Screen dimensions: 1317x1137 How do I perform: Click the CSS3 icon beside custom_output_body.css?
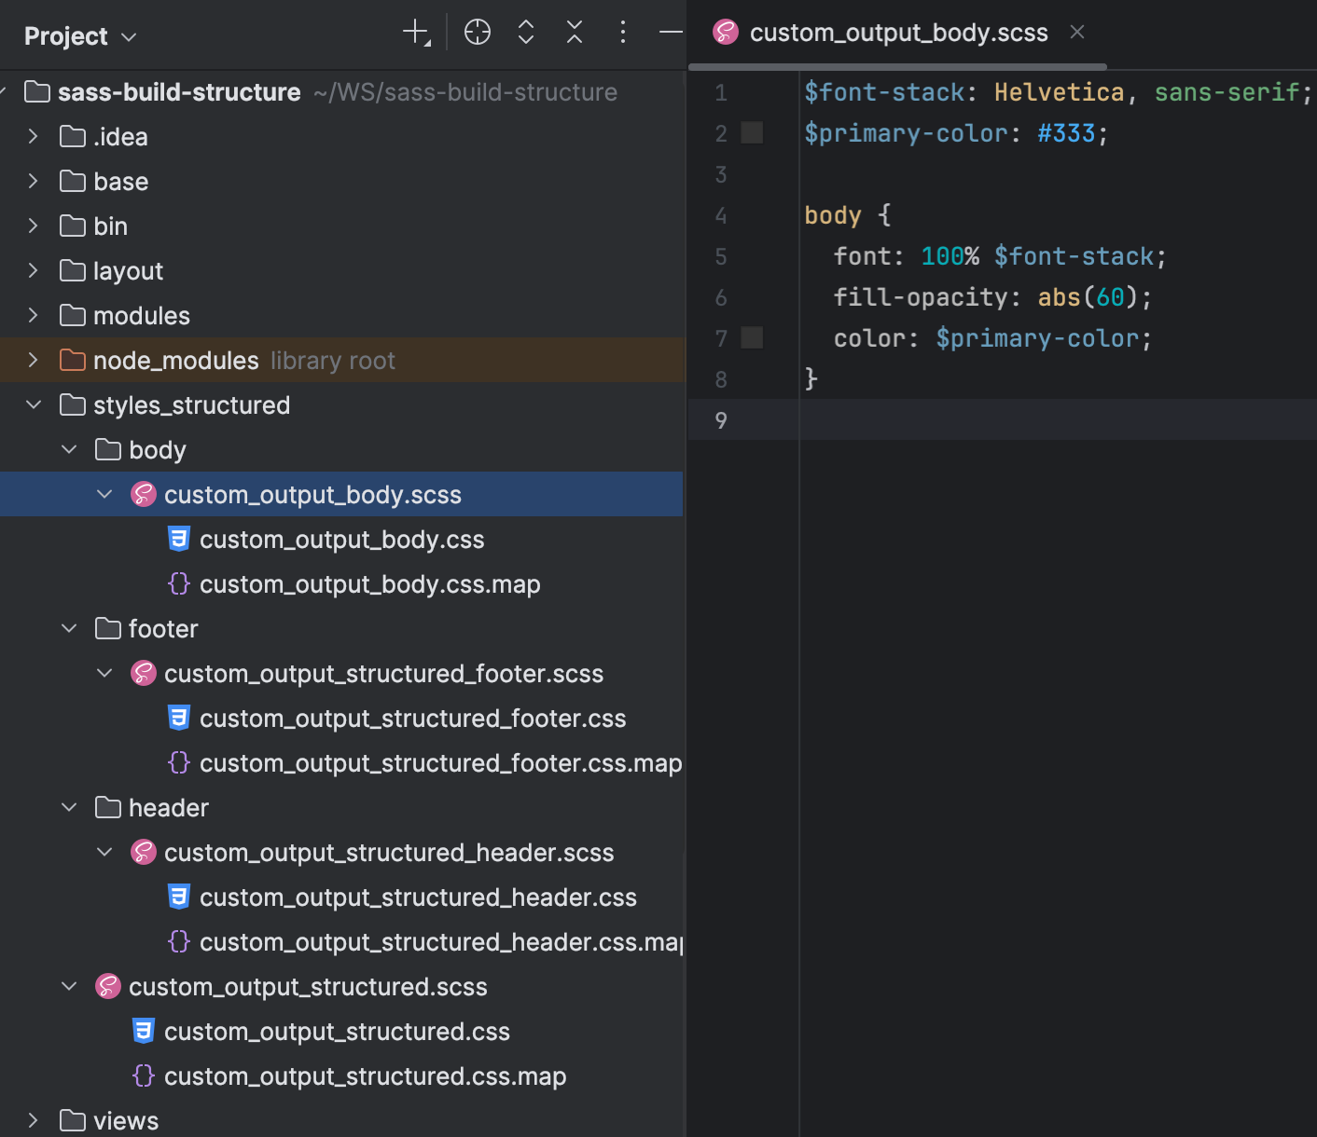(179, 539)
